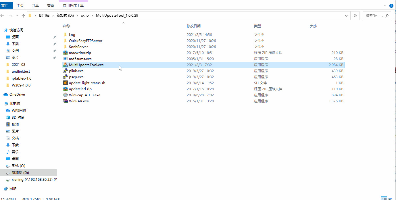Expand the ribbon with chevron

[x=385, y=6]
